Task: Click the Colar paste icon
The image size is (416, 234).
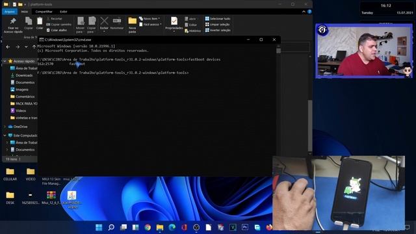Action: [x=40, y=23]
